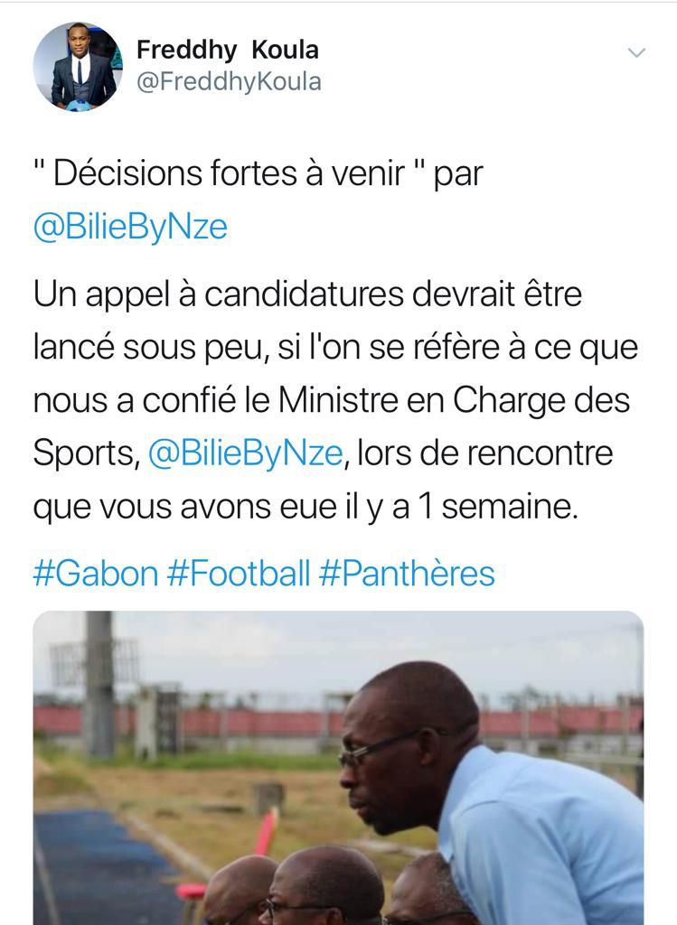The width and height of the screenshot is (677, 925).
Task: Browse the #Football hashtag
Action: coord(238,573)
